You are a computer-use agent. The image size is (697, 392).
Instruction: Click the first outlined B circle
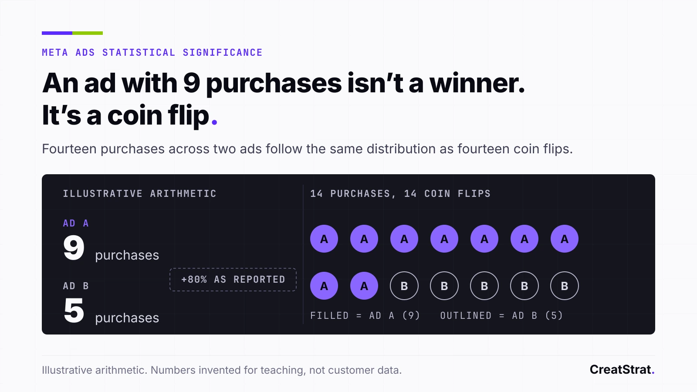pyautogui.click(x=404, y=286)
